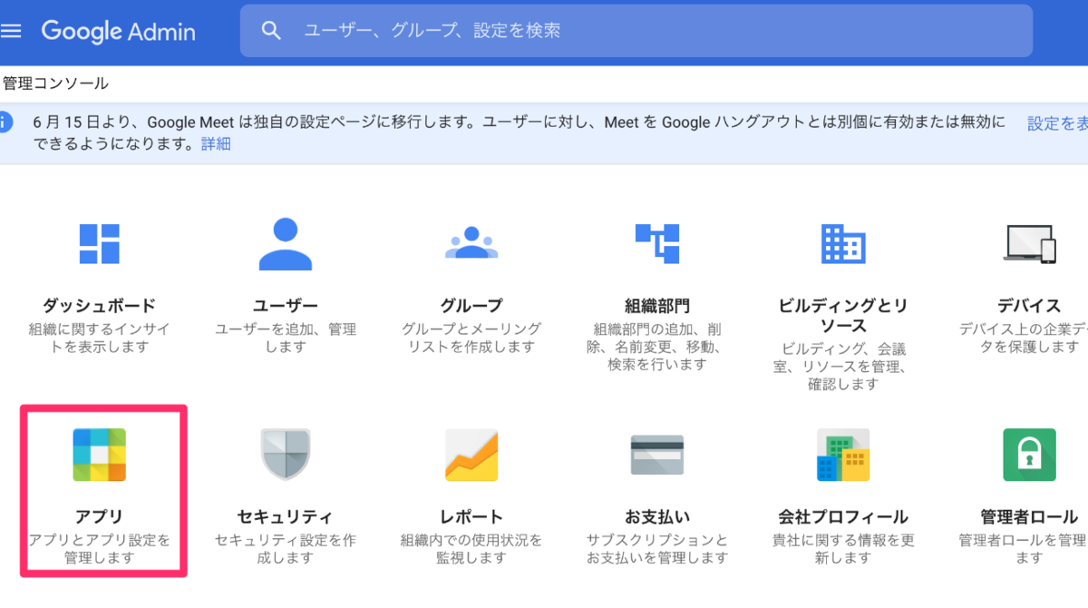The image size is (1088, 608).
Task: Open the ユーザー person icon
Action: tap(286, 244)
